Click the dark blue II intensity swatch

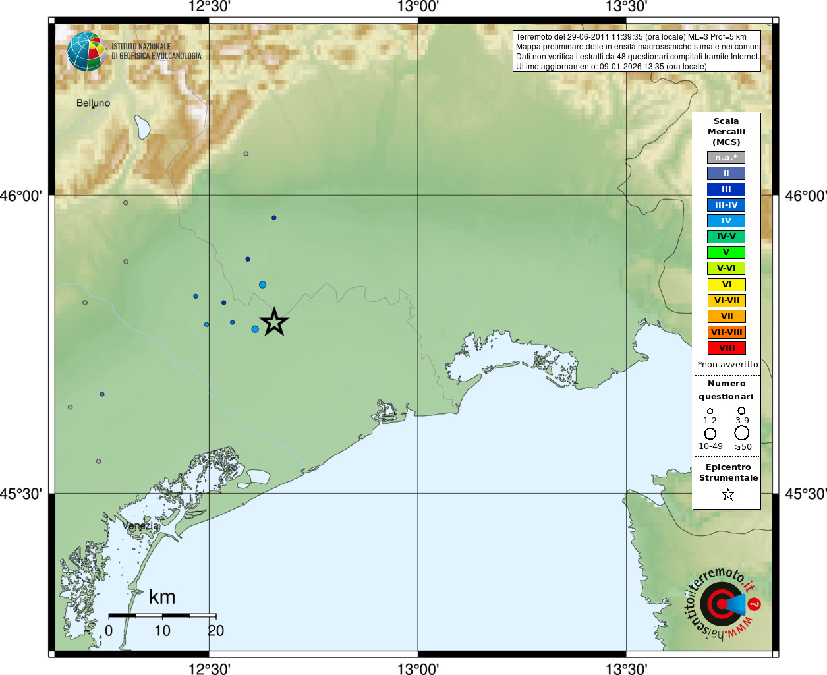click(726, 173)
